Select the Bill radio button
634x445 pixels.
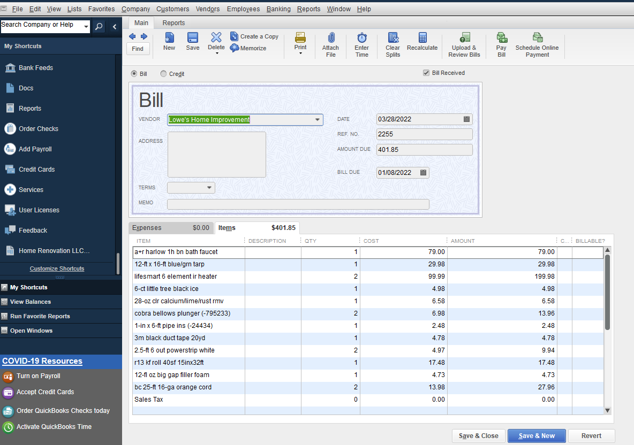click(x=134, y=73)
